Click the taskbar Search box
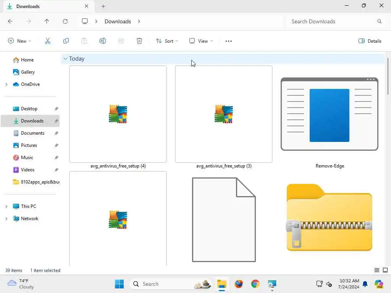 pyautogui.click(x=171, y=284)
